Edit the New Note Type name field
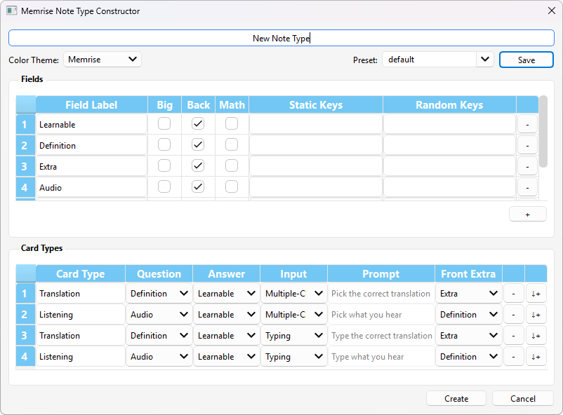 pyautogui.click(x=281, y=38)
